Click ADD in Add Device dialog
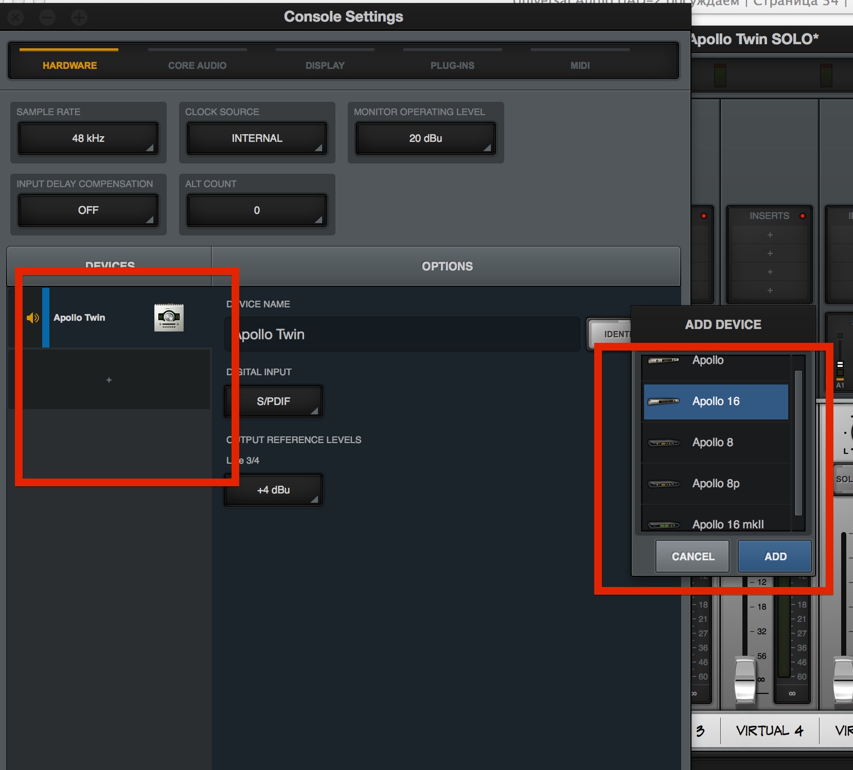The width and height of the screenshot is (853, 770). pos(775,556)
